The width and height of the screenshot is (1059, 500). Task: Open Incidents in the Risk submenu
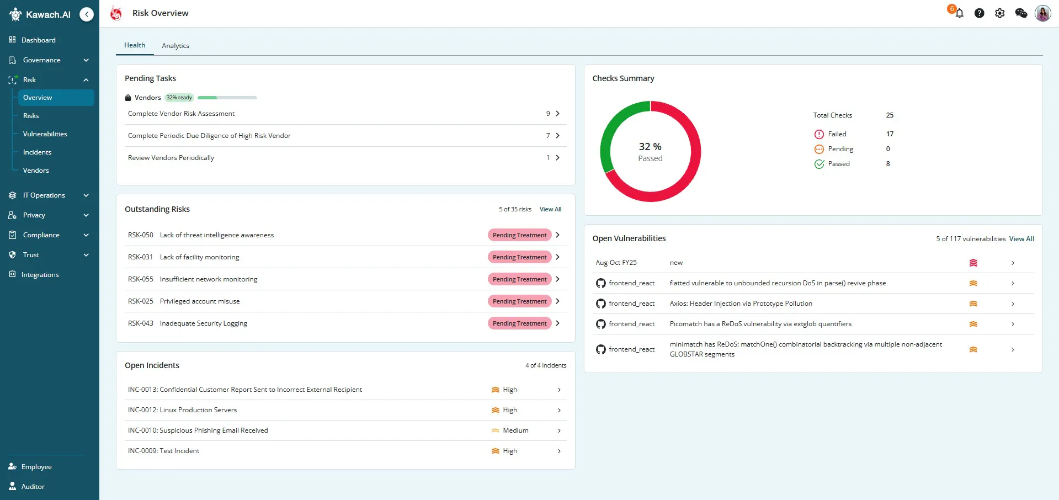coord(37,152)
